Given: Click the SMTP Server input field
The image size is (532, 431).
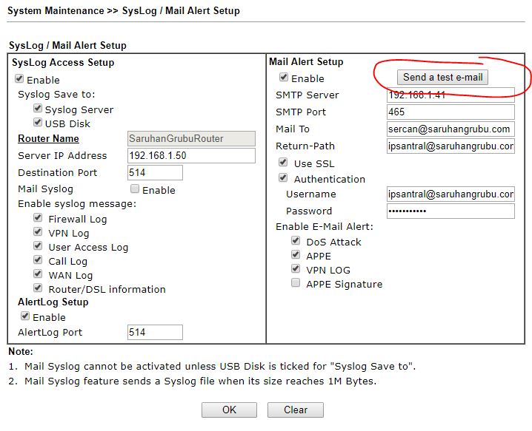Looking at the screenshot, I should click(x=450, y=95).
